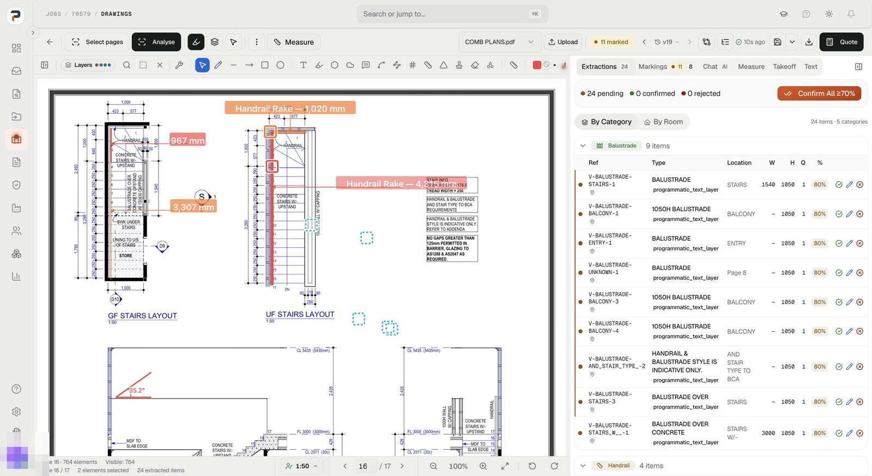
Task: Switch to the Measure tab
Action: coord(751,66)
